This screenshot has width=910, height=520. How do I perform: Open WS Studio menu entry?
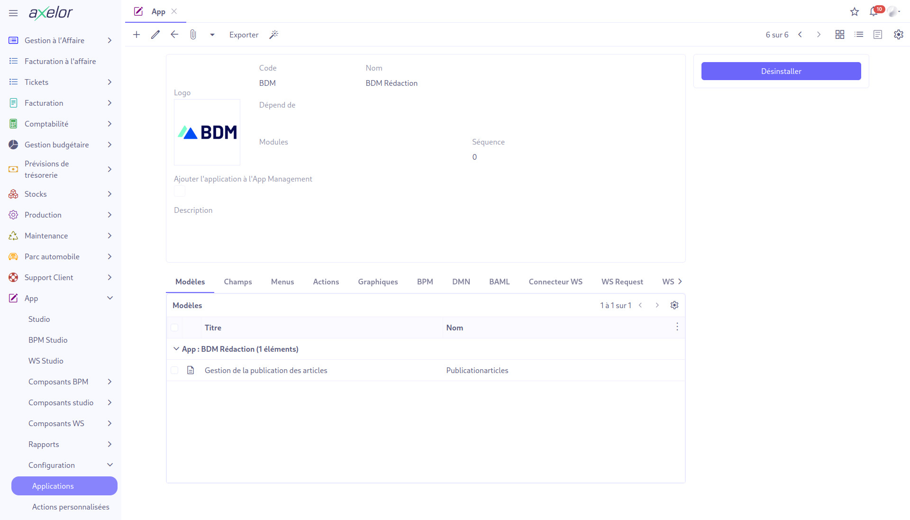[45, 361]
